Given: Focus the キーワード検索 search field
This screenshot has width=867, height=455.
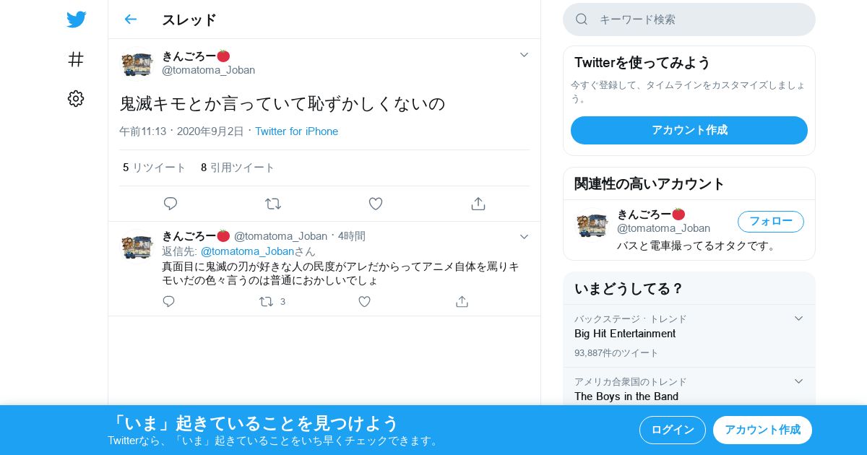Looking at the screenshot, I should pos(689,19).
